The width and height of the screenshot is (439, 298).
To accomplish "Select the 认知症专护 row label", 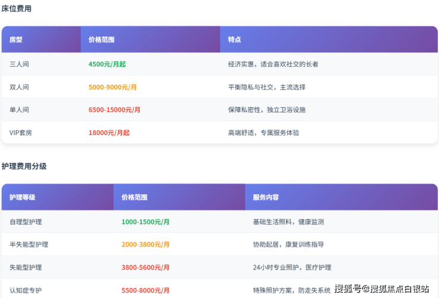I will click(26, 290).
